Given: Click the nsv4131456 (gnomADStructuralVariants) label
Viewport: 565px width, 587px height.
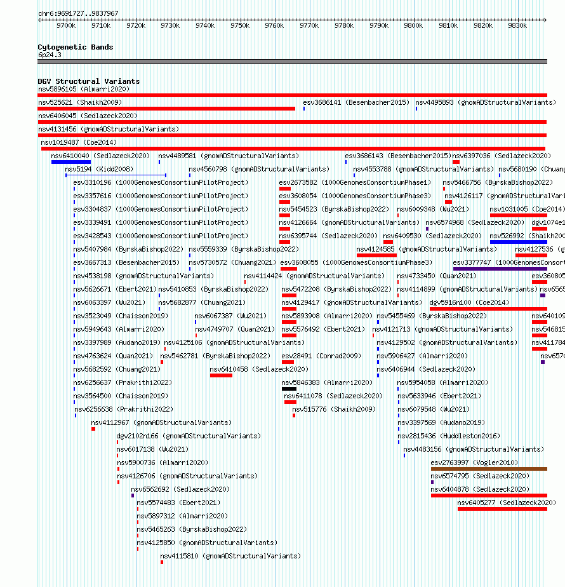Looking at the screenshot, I should point(109,129).
